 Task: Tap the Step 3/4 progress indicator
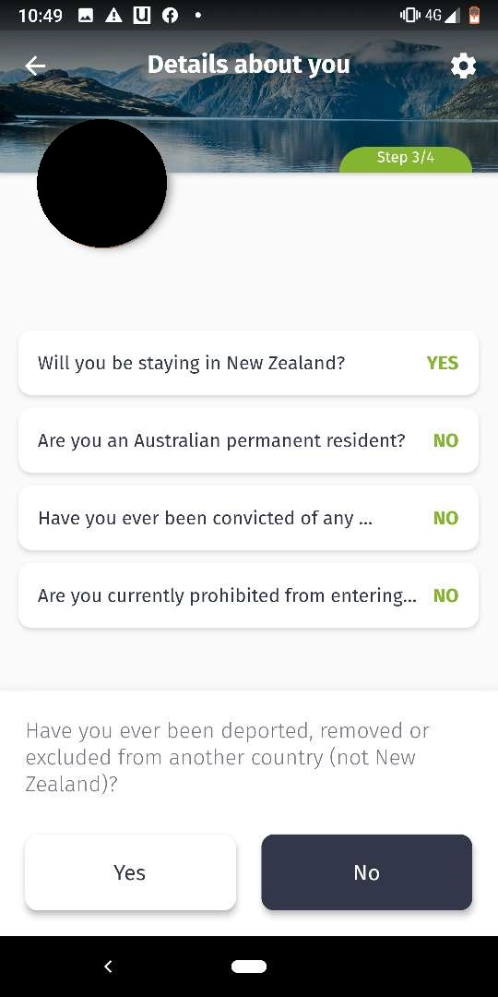pyautogui.click(x=406, y=159)
